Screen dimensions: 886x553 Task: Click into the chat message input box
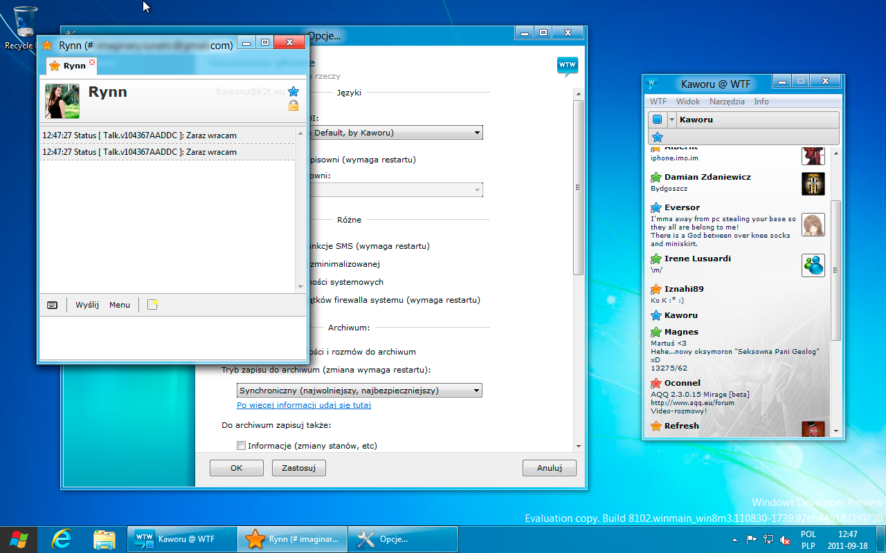[x=172, y=337]
